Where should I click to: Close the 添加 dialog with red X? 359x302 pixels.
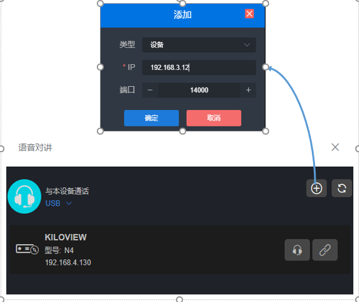click(250, 13)
